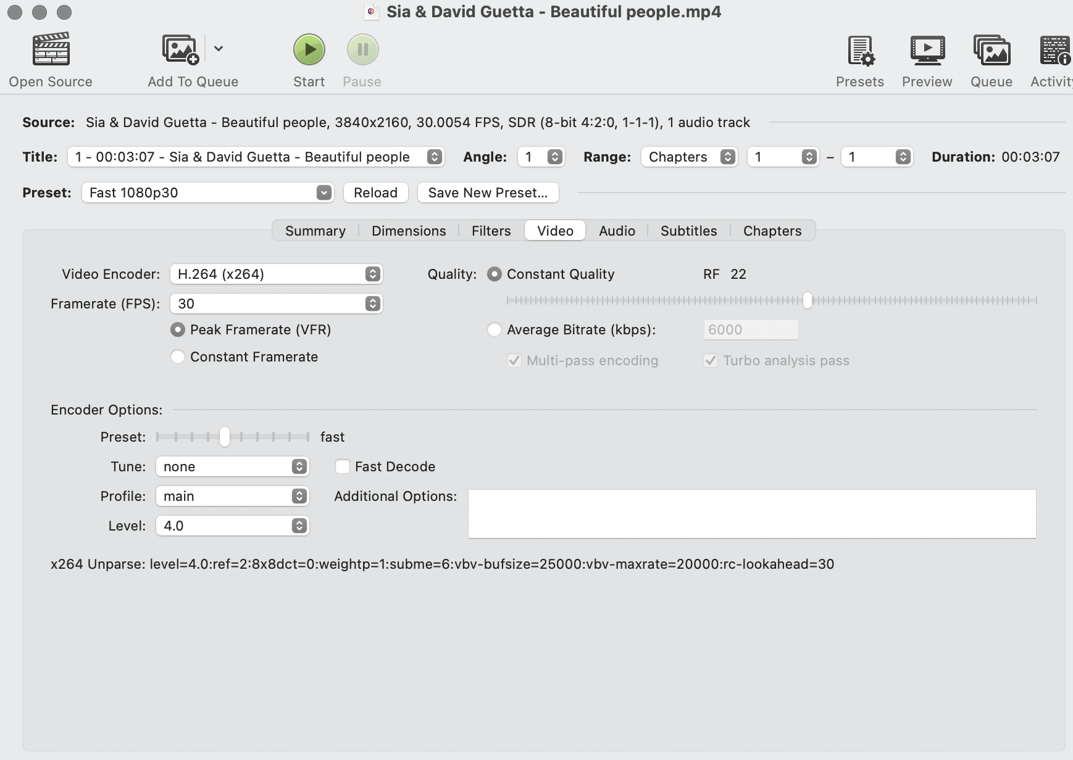
Task: Open the Activity log icon
Action: [1054, 51]
